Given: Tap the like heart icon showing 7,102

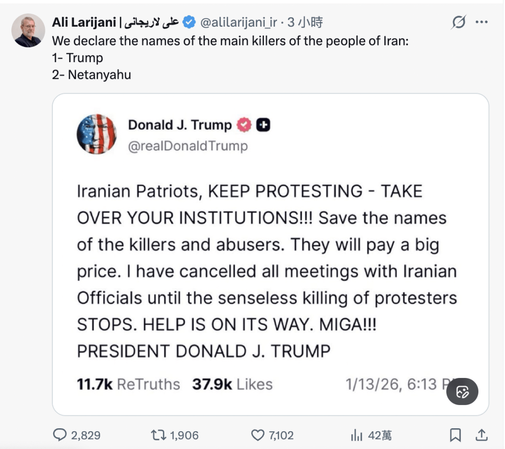Looking at the screenshot, I should [x=259, y=434].
